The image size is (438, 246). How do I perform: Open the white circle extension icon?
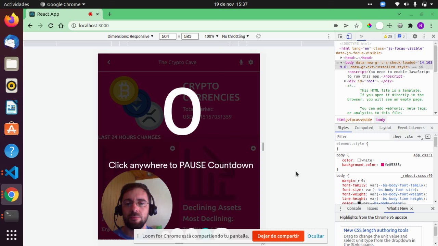pos(379,26)
